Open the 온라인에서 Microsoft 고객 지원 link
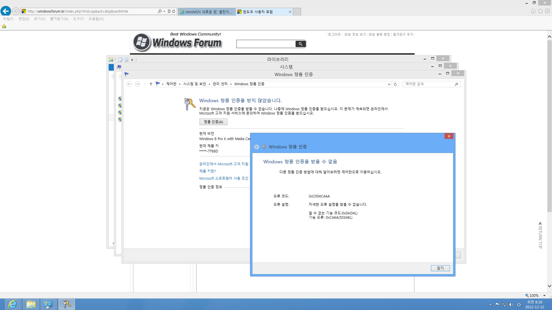Screen dimensions: 552x310 coord(224,164)
